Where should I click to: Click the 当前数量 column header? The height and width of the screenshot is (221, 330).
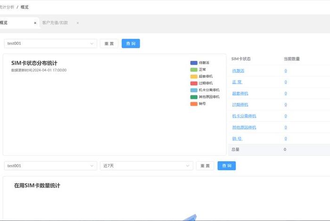click(292, 59)
